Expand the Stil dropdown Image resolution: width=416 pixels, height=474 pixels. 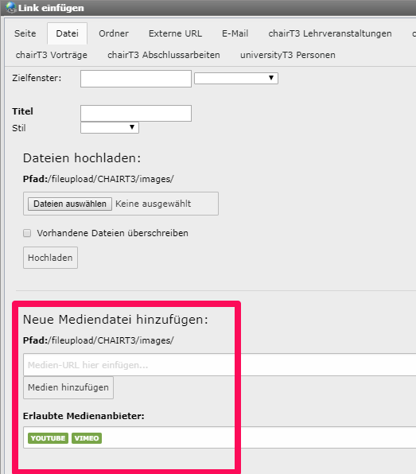pyautogui.click(x=110, y=127)
